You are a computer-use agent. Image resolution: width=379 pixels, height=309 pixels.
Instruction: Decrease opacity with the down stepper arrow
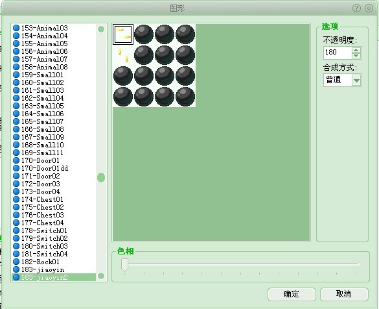(356, 56)
